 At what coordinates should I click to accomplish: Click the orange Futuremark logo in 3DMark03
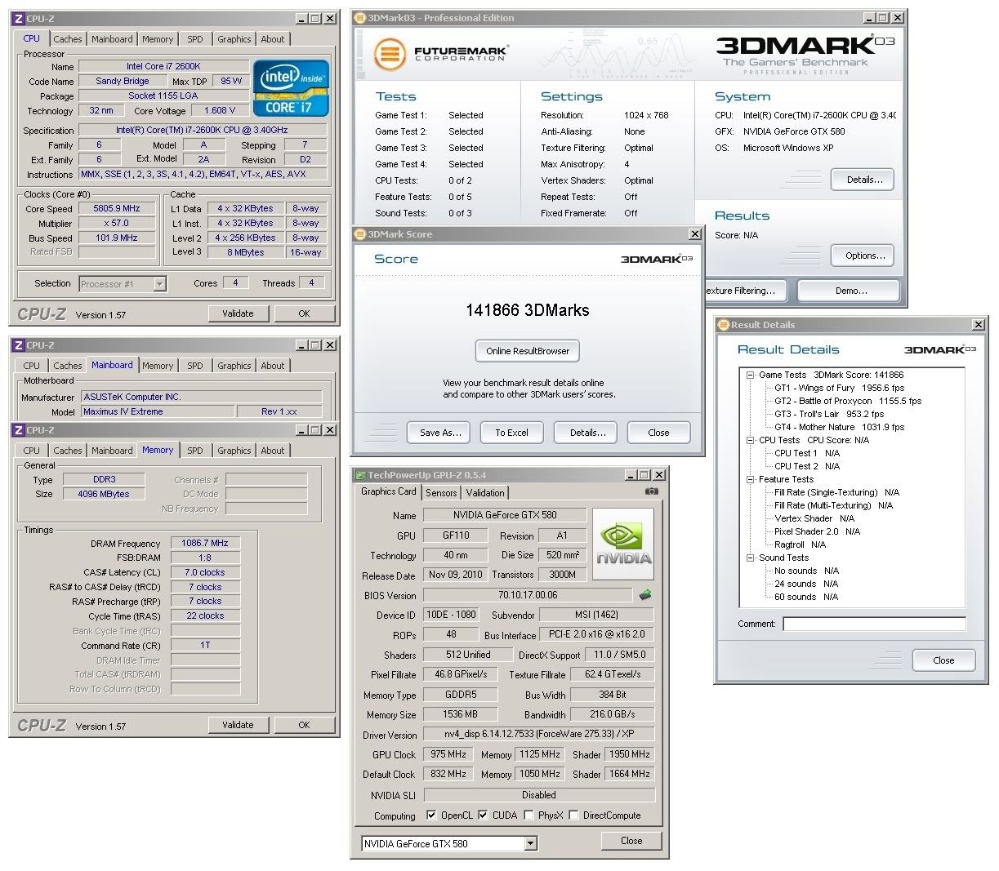click(x=390, y=55)
